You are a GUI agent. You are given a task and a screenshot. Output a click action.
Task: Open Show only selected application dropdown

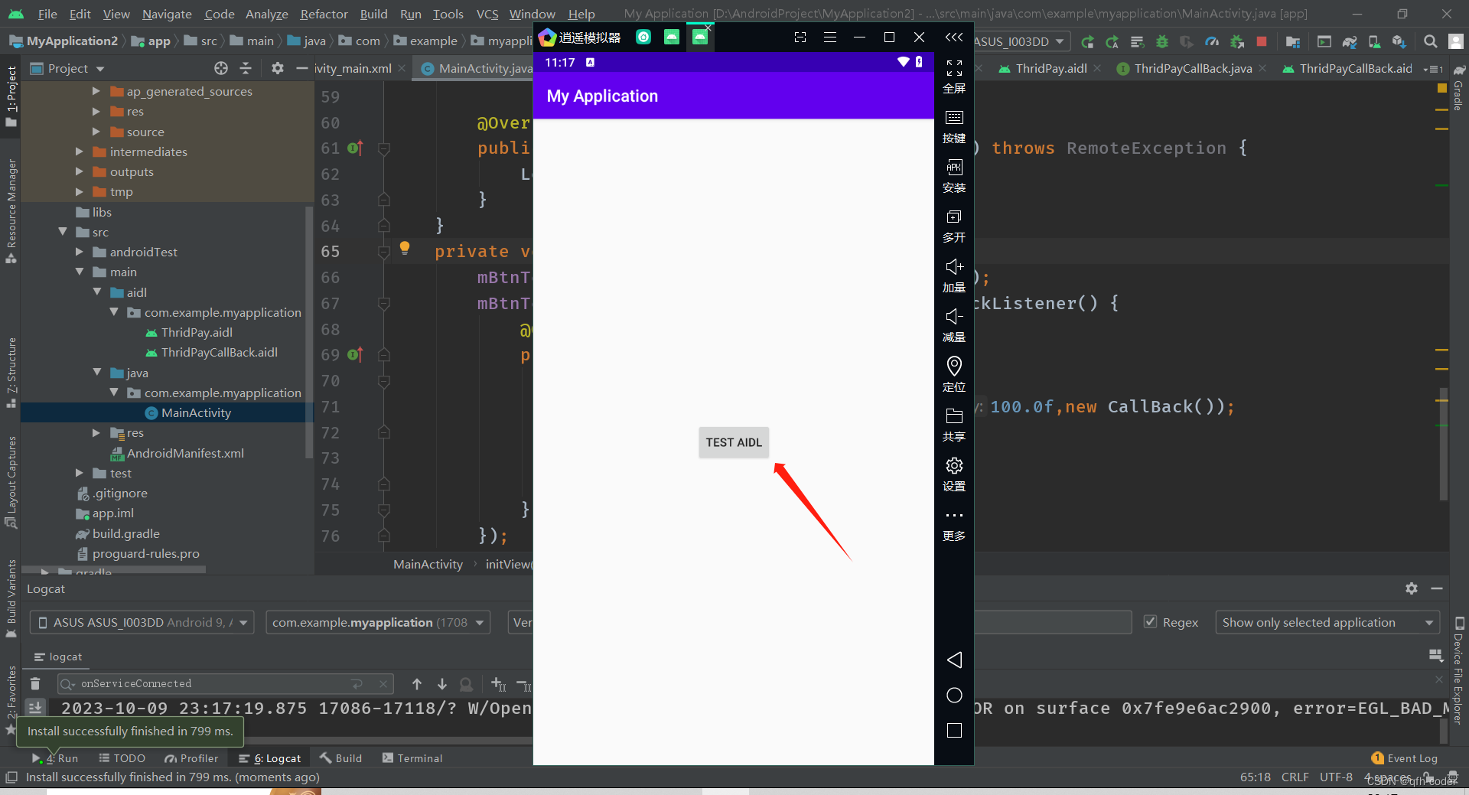pos(1327,622)
